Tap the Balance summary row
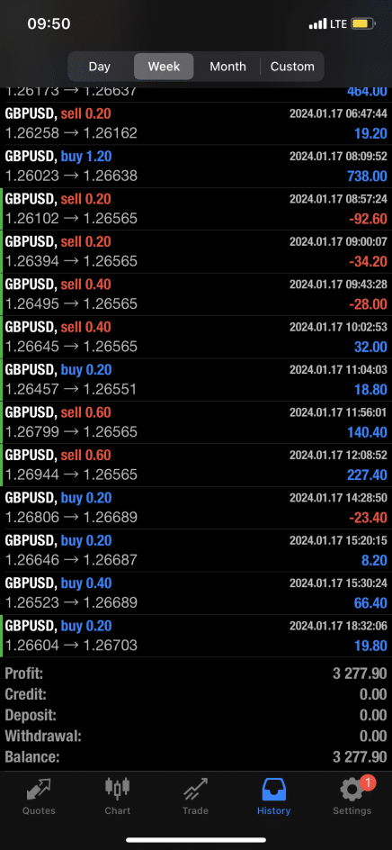 click(196, 756)
